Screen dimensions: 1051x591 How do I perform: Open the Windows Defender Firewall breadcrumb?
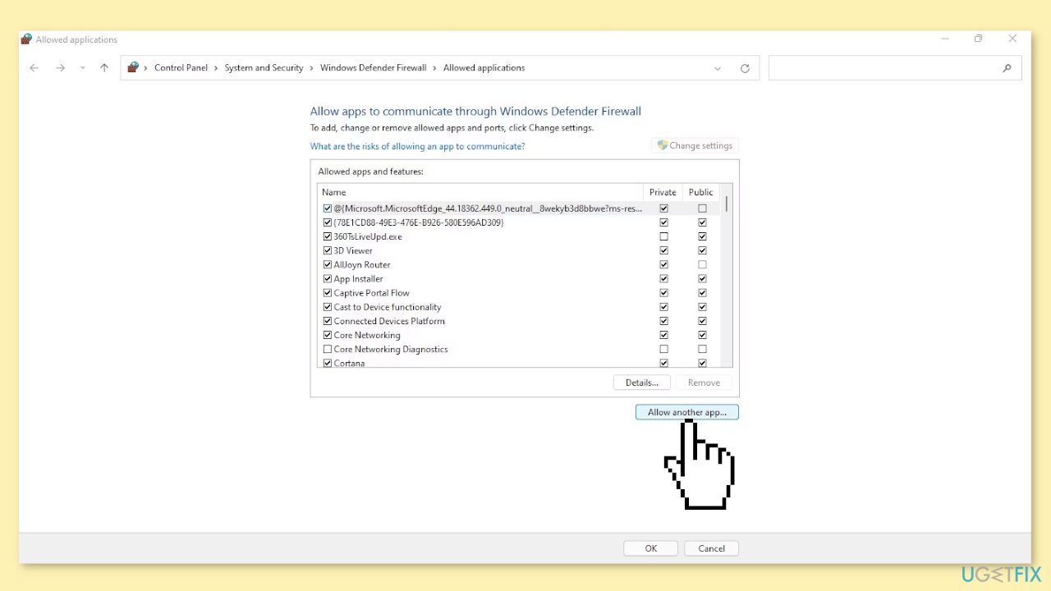pyautogui.click(x=373, y=68)
